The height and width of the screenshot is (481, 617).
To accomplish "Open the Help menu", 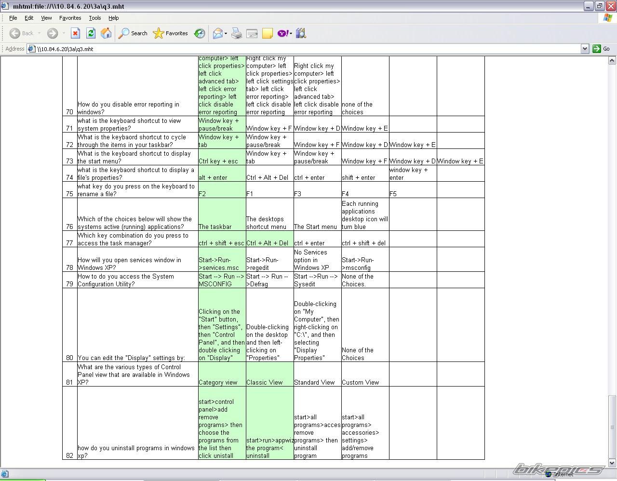I will [x=113, y=18].
